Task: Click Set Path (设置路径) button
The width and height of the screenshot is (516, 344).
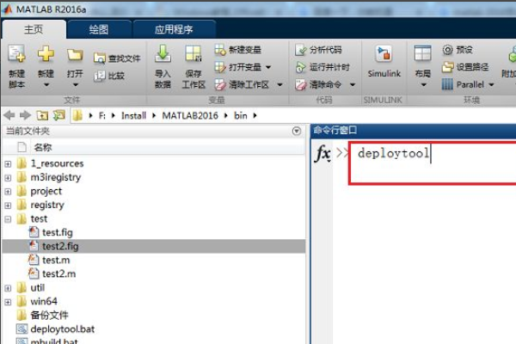Action: [465, 67]
